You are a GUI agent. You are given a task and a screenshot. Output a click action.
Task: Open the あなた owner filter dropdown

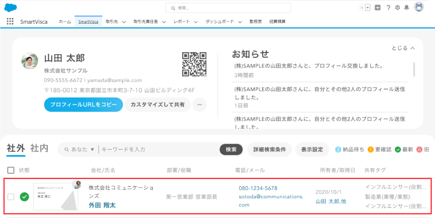coord(82,150)
